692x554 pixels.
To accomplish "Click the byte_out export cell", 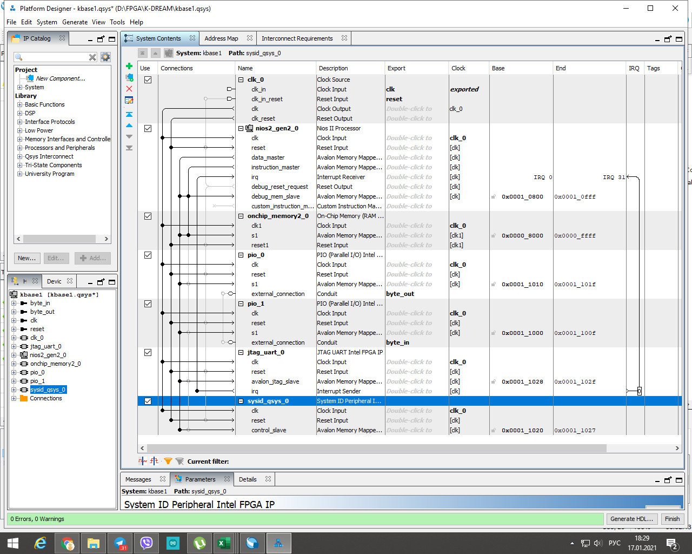I will pos(416,294).
